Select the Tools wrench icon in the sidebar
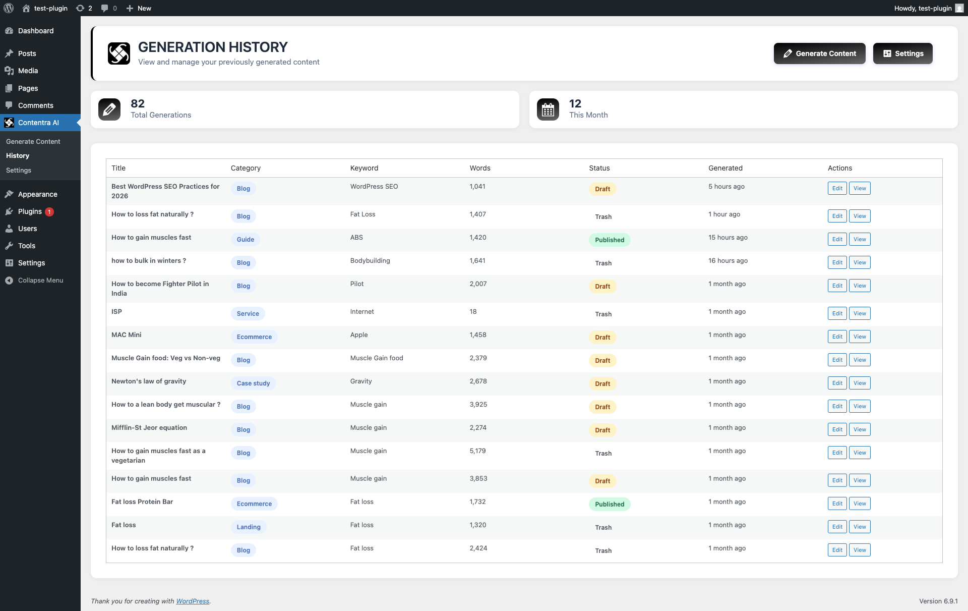The width and height of the screenshot is (968, 611). 10,246
